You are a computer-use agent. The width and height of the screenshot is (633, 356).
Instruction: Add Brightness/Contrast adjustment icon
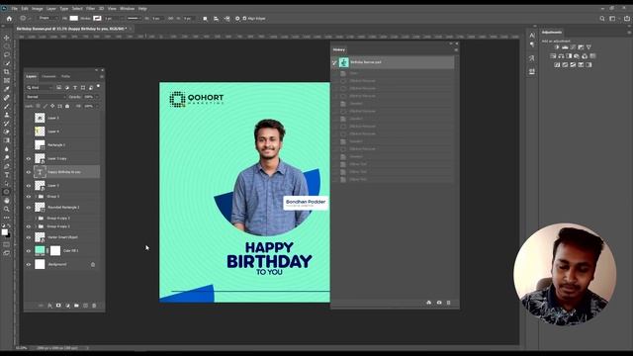pyautogui.click(x=557, y=47)
